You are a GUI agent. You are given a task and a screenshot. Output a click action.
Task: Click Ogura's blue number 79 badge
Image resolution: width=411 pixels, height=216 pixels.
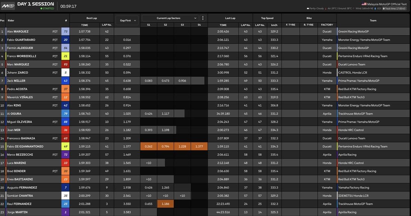pyautogui.click(x=65, y=114)
